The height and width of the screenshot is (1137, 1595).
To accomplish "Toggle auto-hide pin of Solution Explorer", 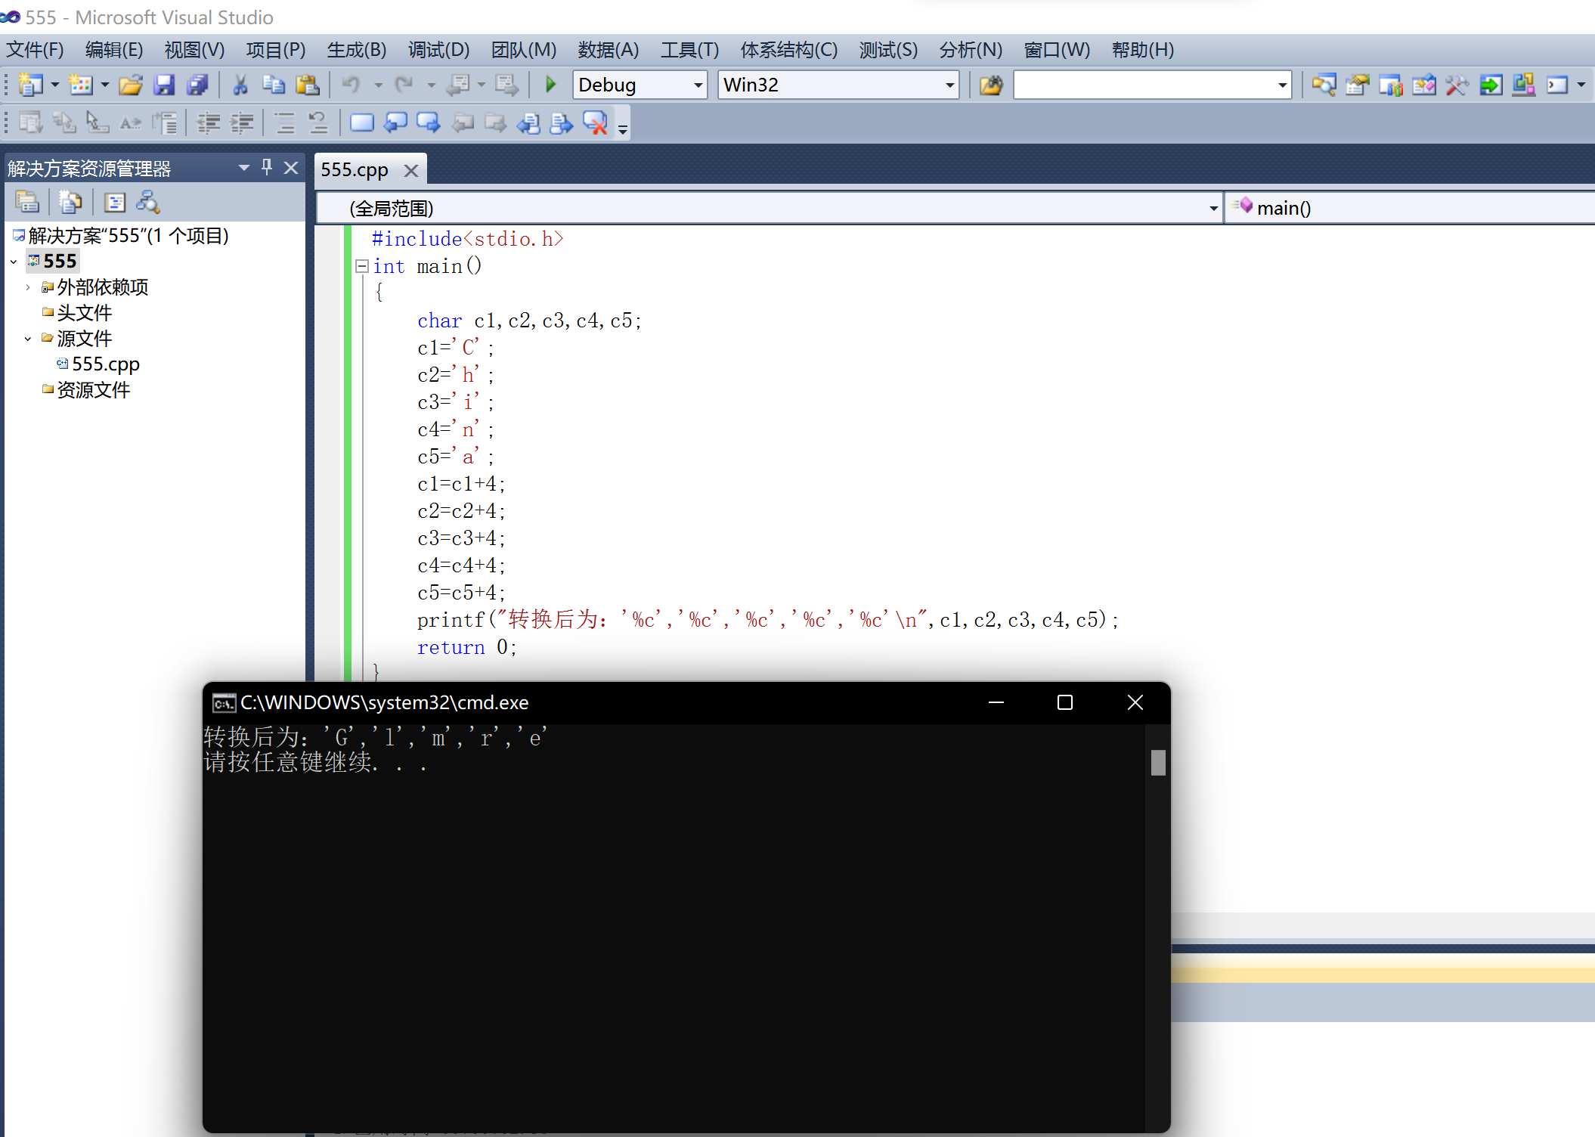I will point(267,167).
